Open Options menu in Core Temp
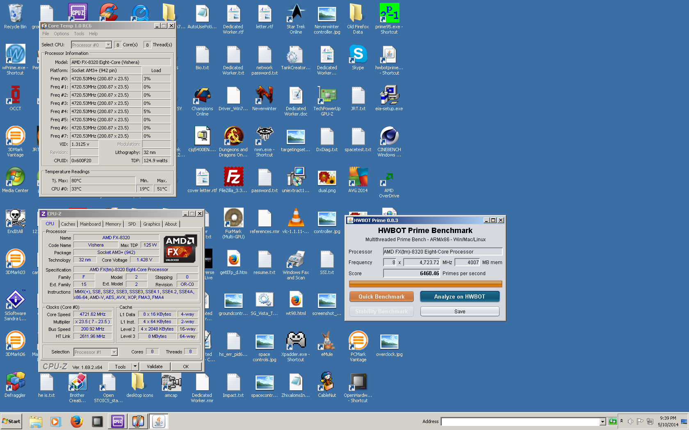This screenshot has height=430, width=689. tap(62, 34)
